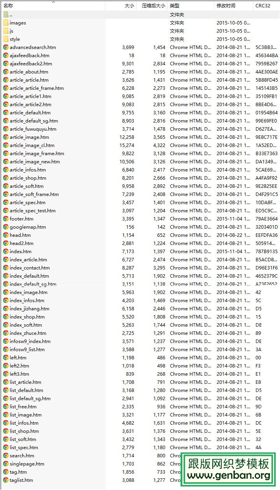Viewport: 280px width, 490px height.
Task: Click the style folder icon
Action: (x=6, y=39)
